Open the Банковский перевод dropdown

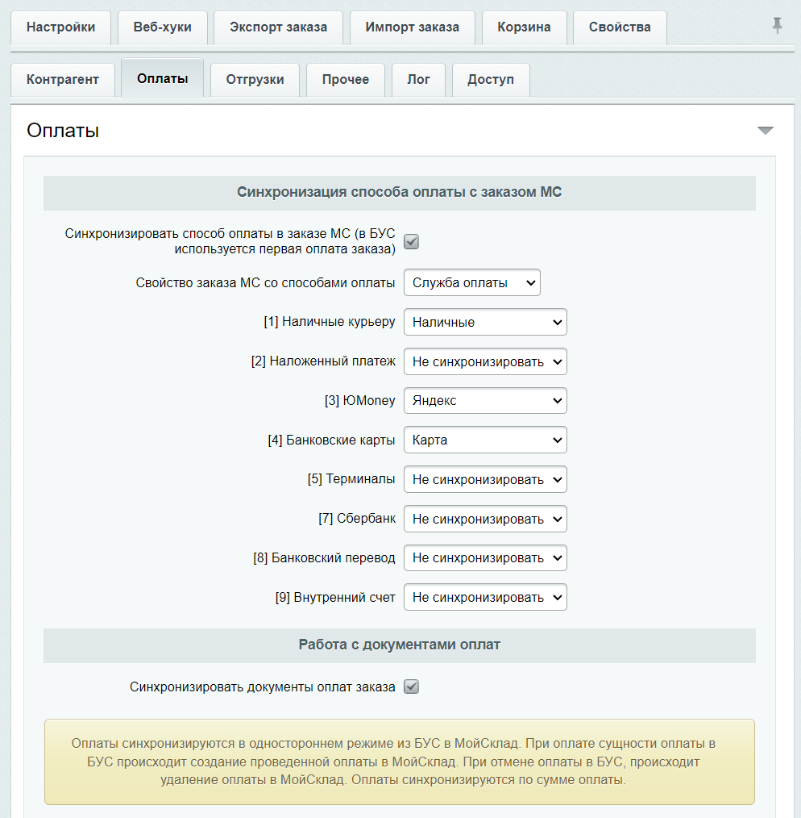click(485, 558)
